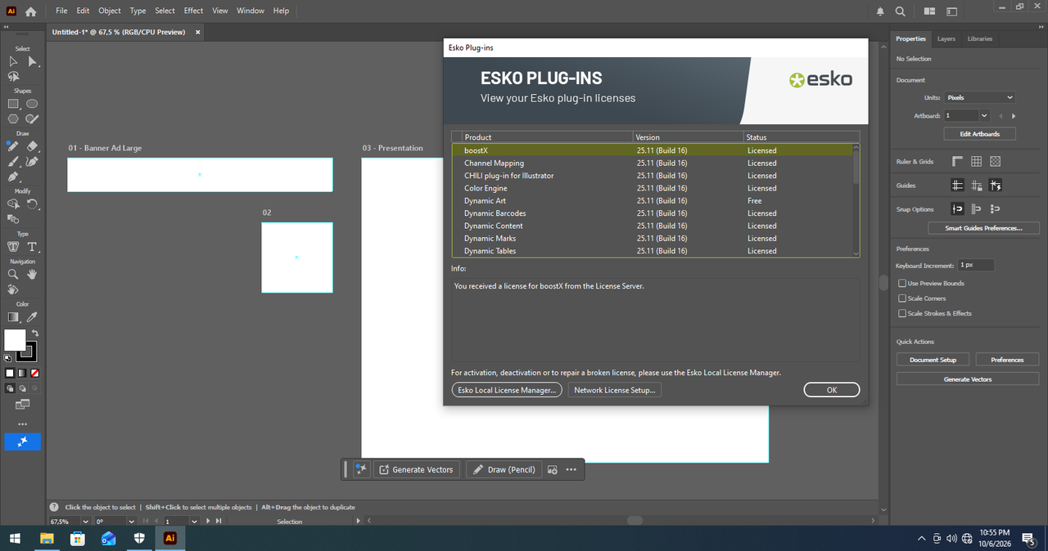
Task: Set paint type to None swatch
Action: 35,373
